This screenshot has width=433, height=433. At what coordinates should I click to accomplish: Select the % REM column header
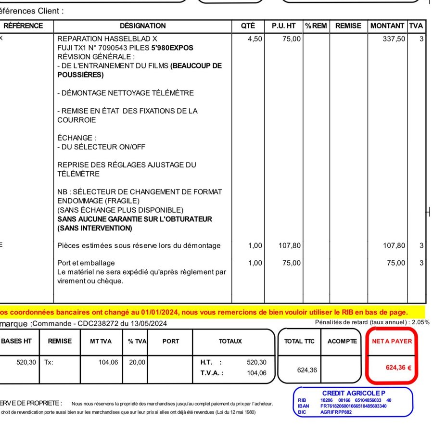[316, 26]
